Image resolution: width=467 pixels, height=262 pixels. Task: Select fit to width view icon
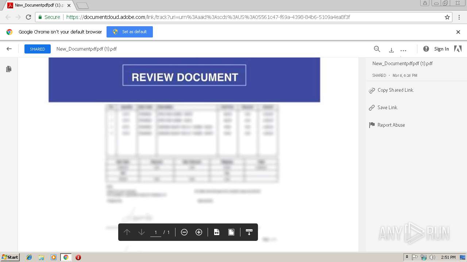(x=217, y=232)
